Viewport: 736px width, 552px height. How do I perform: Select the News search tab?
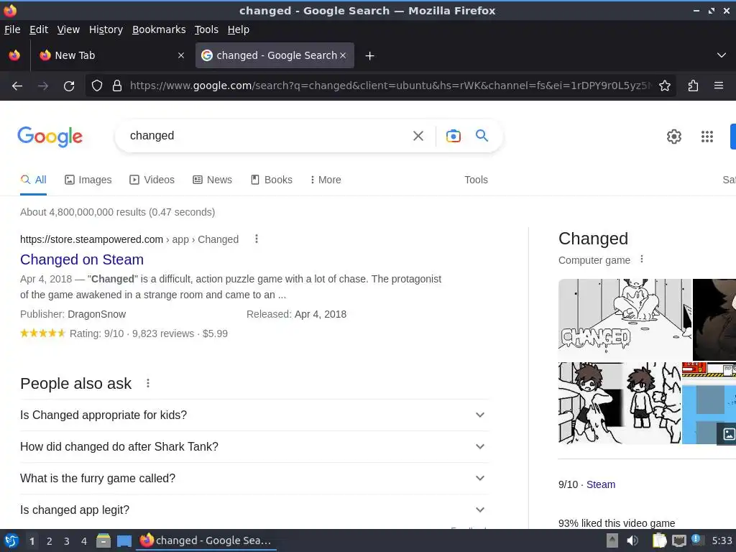[213, 180]
